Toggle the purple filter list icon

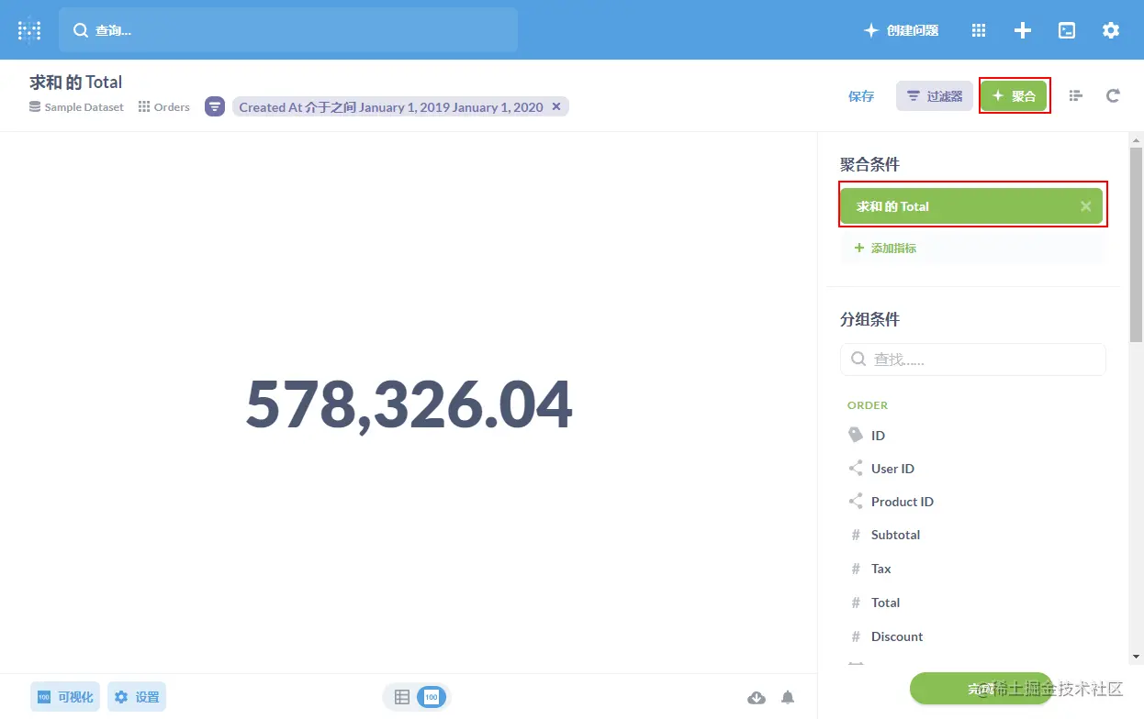tap(215, 107)
